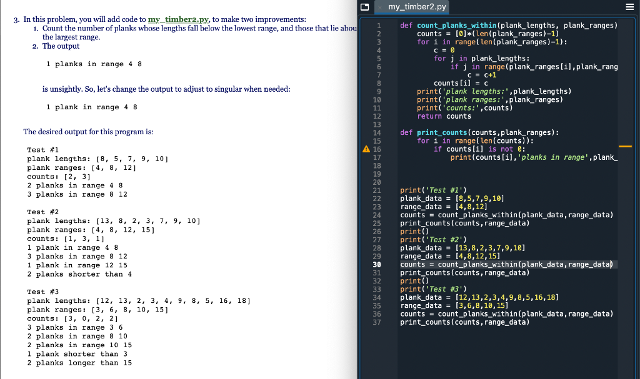Viewport: 640px width, 379px height.
Task: Click print('Test #1') code line
Action: [433, 190]
